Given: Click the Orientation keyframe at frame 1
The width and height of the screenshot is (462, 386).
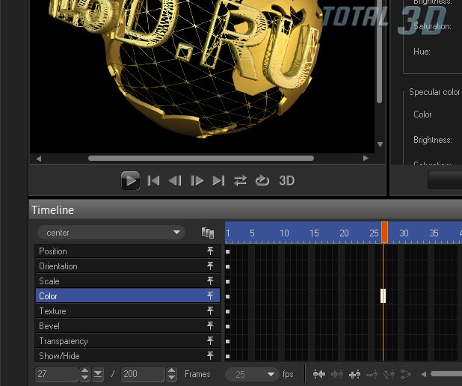Looking at the screenshot, I should [227, 266].
